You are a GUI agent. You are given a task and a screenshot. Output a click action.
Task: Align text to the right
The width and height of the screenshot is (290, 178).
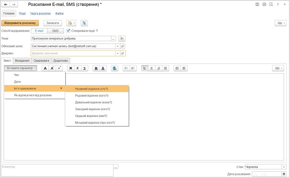[x=159, y=68]
